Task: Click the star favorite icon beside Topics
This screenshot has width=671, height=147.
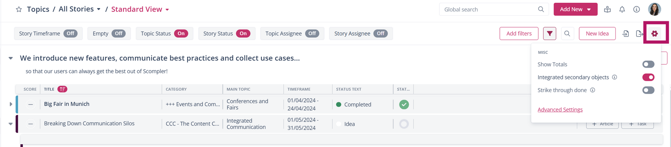Action: coord(19,9)
